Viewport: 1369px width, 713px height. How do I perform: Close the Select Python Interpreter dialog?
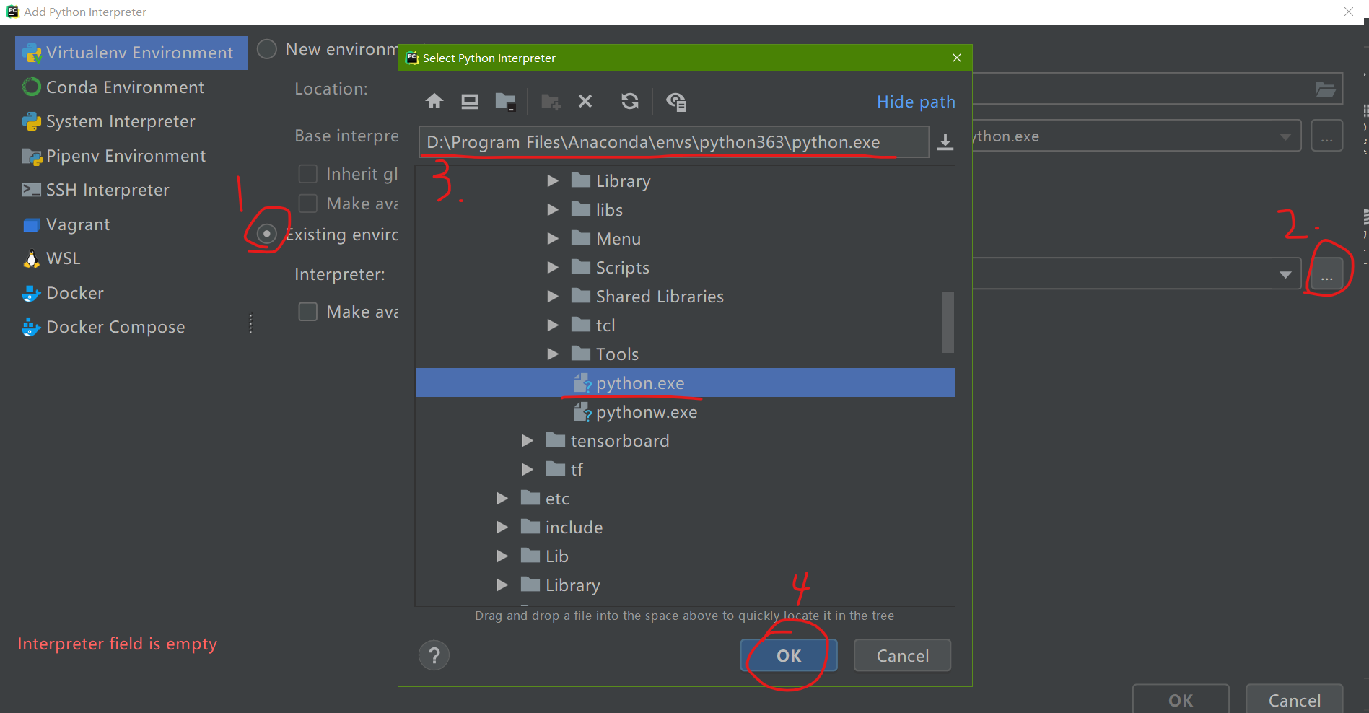(957, 58)
